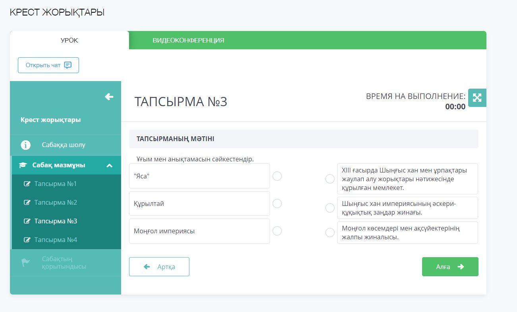Click the 00:00 timer value

[x=455, y=107]
